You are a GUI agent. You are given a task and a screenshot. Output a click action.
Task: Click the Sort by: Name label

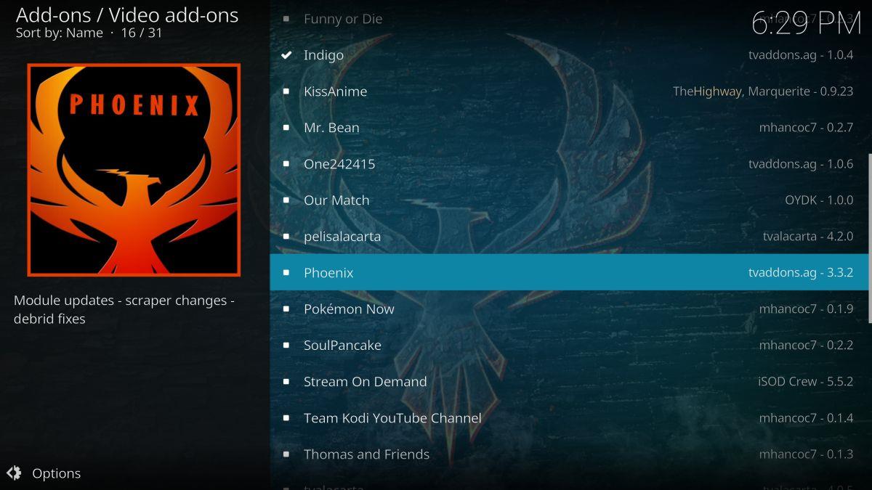coord(60,33)
